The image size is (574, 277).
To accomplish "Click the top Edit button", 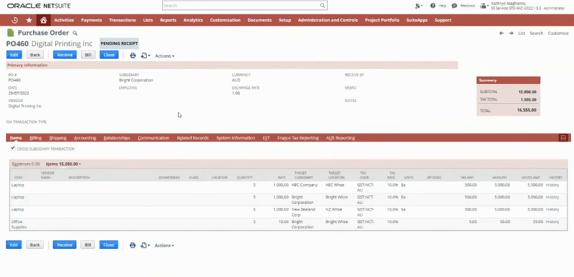I will 14,55.
